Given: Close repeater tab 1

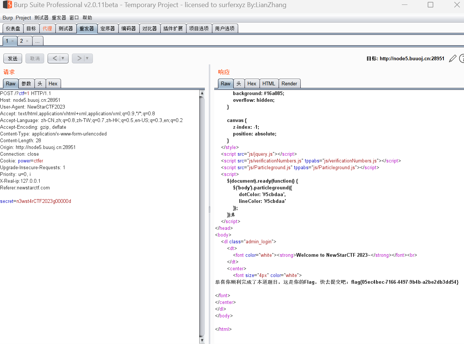Looking at the screenshot, I should [12, 41].
